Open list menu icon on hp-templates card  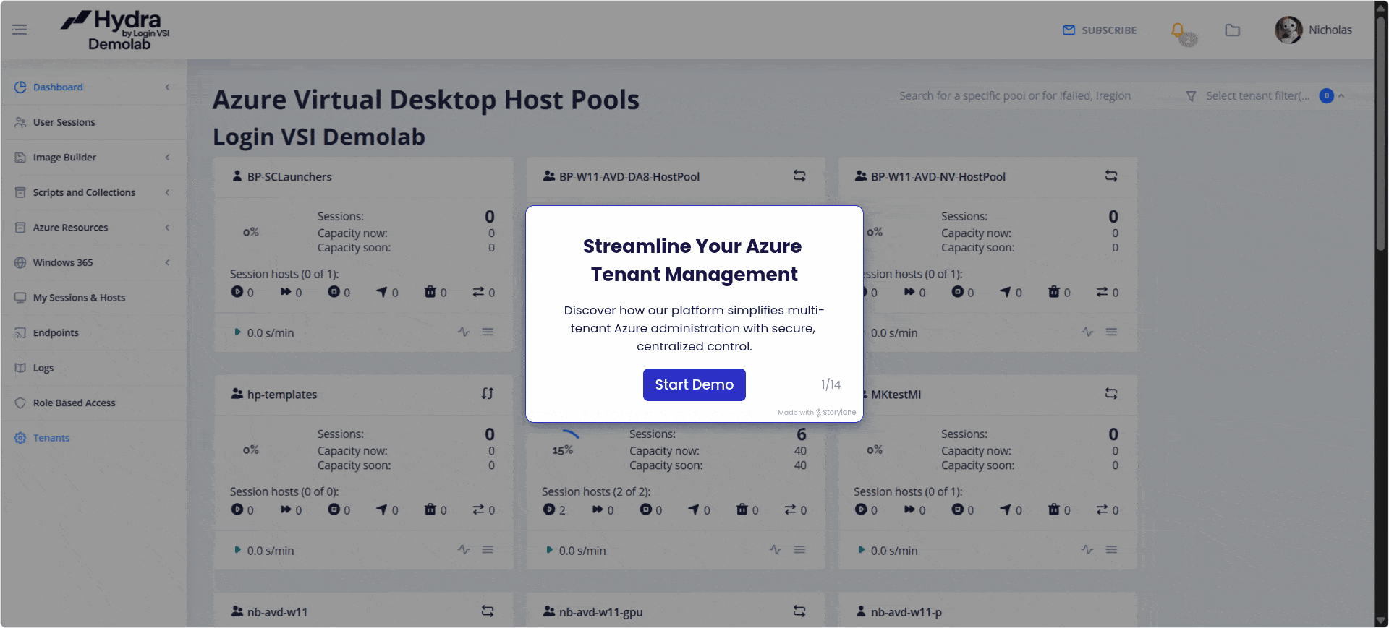(x=488, y=550)
